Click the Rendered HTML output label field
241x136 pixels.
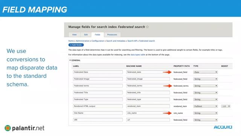pos(98,106)
